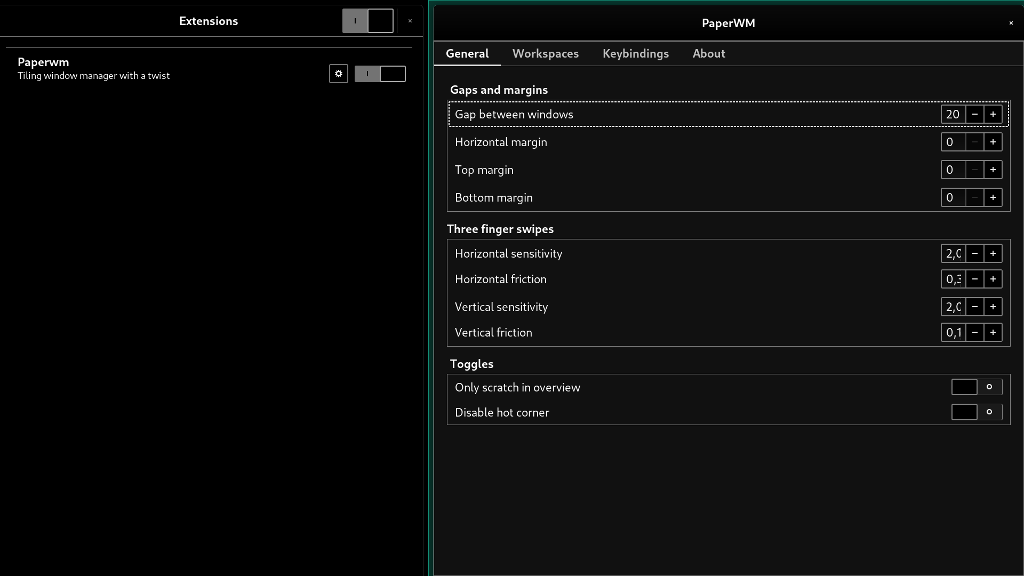
Task: Click the Three finger swipes heading
Action: coord(500,229)
